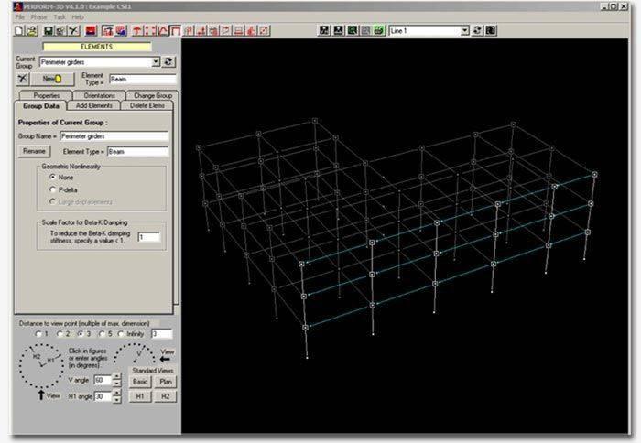Click the V vertical angle dial figure
The image size is (641, 443).
click(x=135, y=354)
